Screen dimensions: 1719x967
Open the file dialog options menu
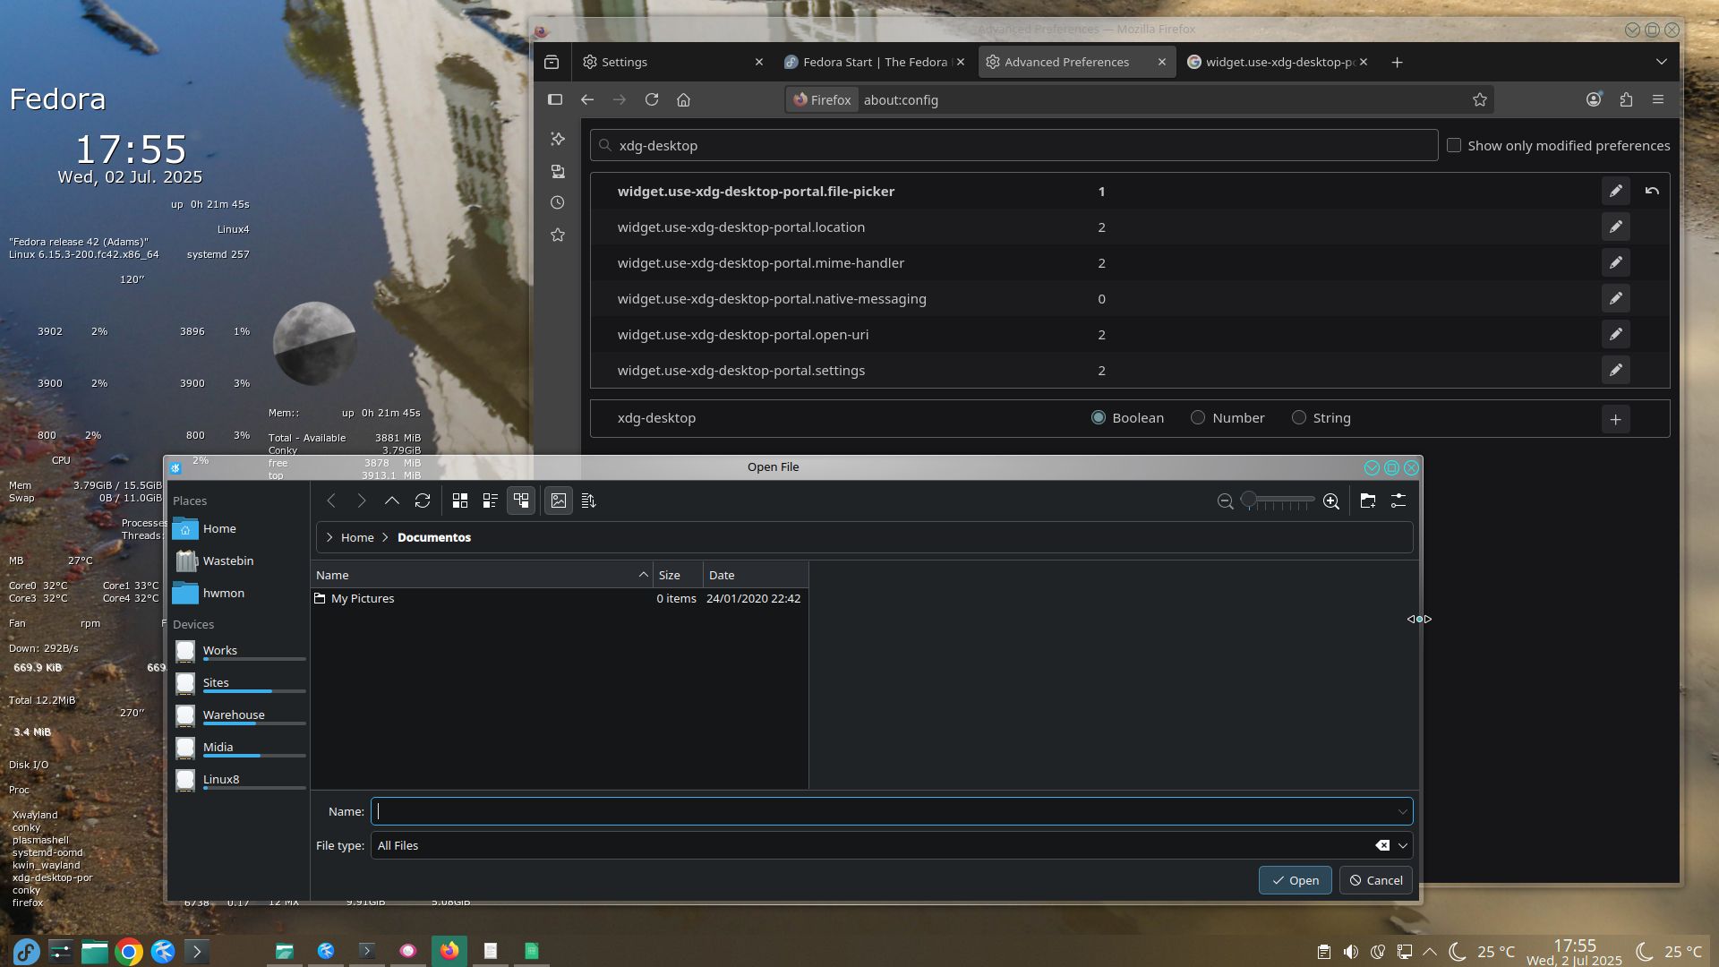(x=1398, y=501)
